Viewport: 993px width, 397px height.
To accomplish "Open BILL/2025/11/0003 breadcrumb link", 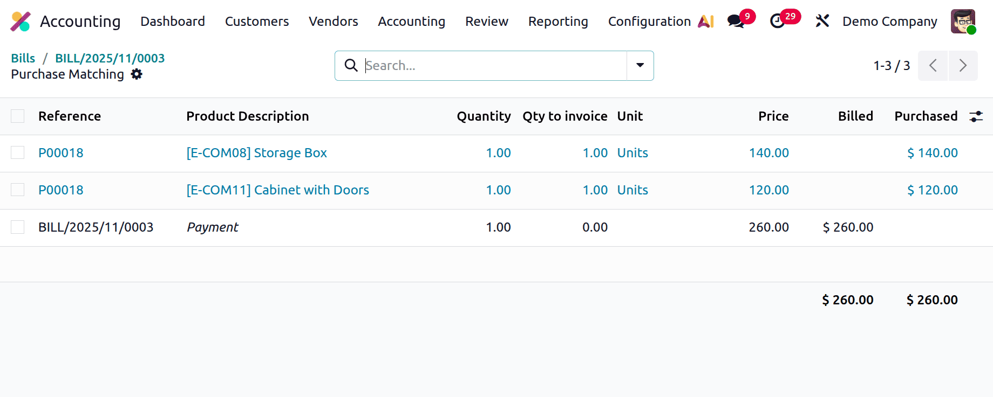I will point(110,58).
